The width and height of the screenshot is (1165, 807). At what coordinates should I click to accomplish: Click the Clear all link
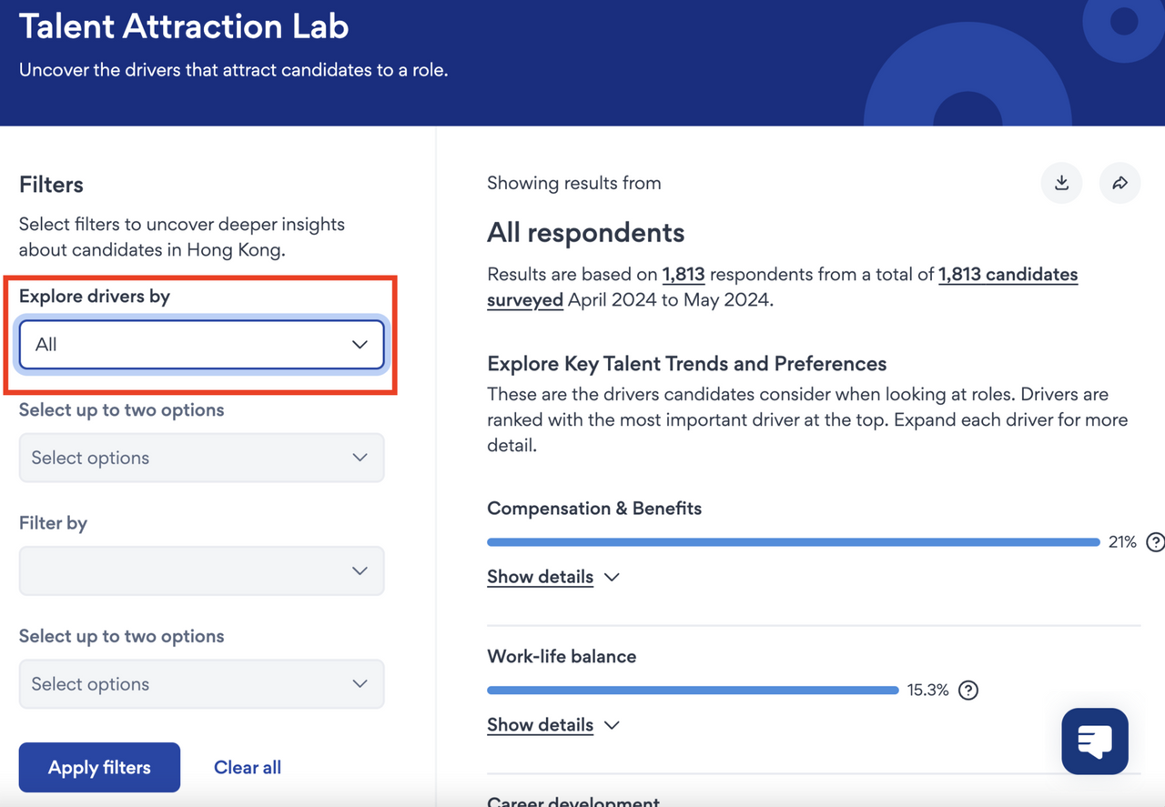coord(247,768)
